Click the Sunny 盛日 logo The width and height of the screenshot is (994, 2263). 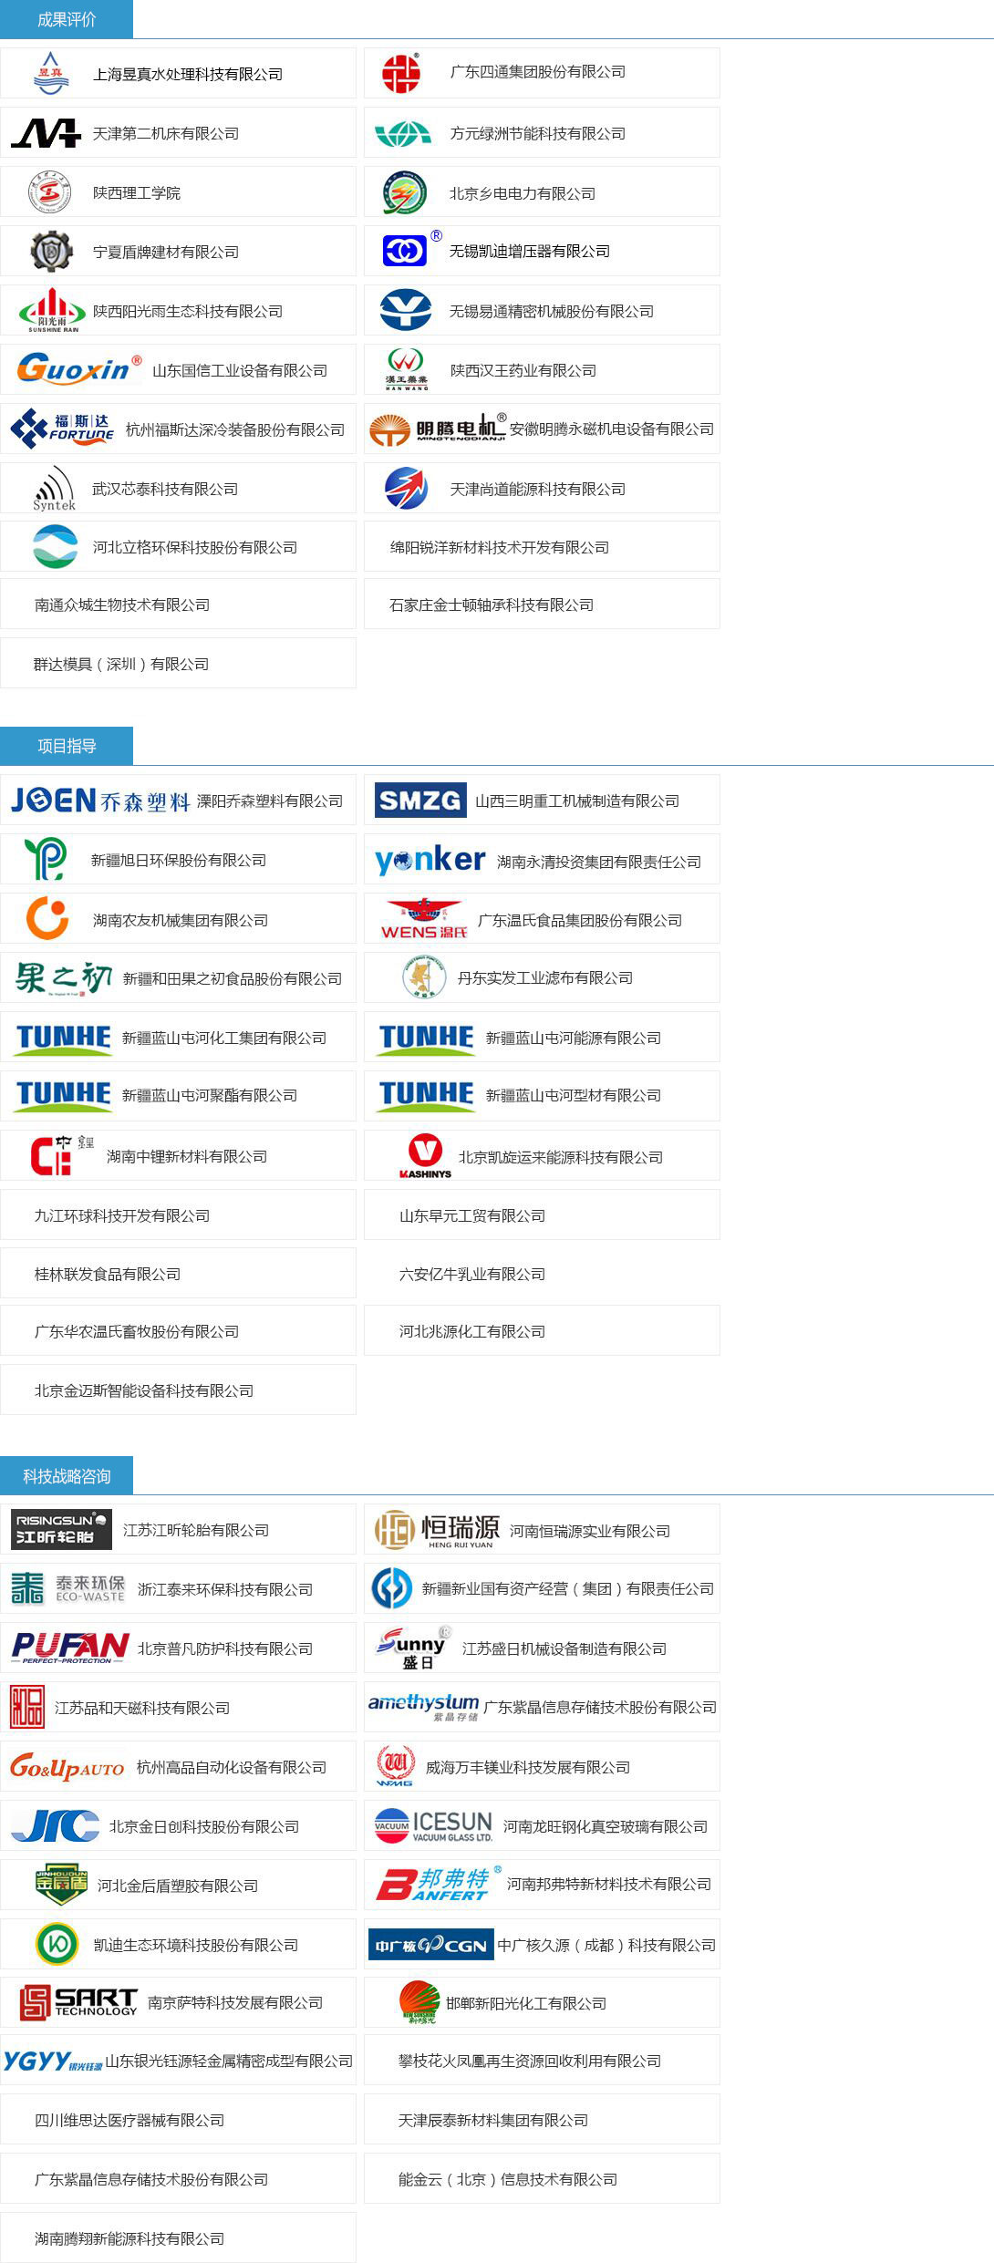414,1648
